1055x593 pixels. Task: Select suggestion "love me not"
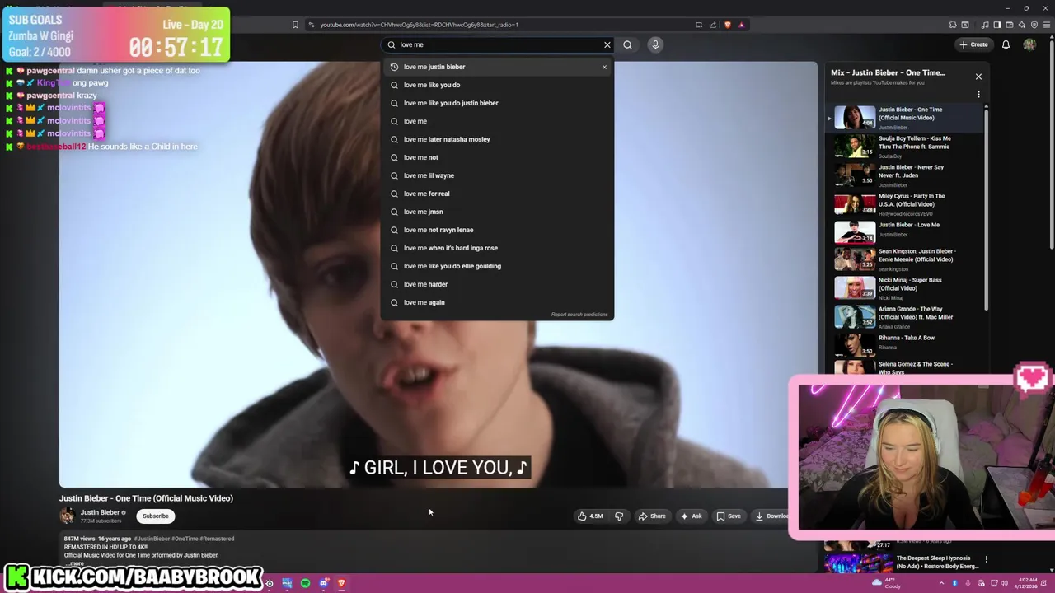tap(497, 157)
